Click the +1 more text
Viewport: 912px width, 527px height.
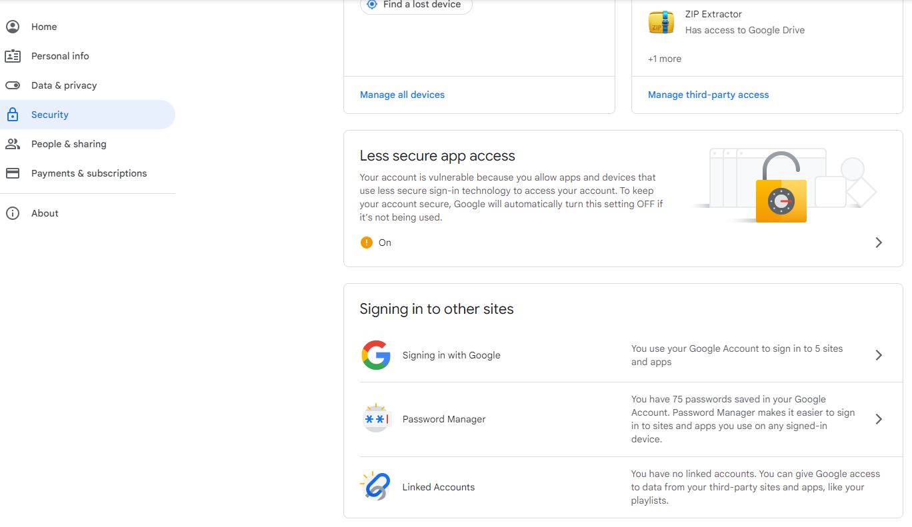[665, 59]
